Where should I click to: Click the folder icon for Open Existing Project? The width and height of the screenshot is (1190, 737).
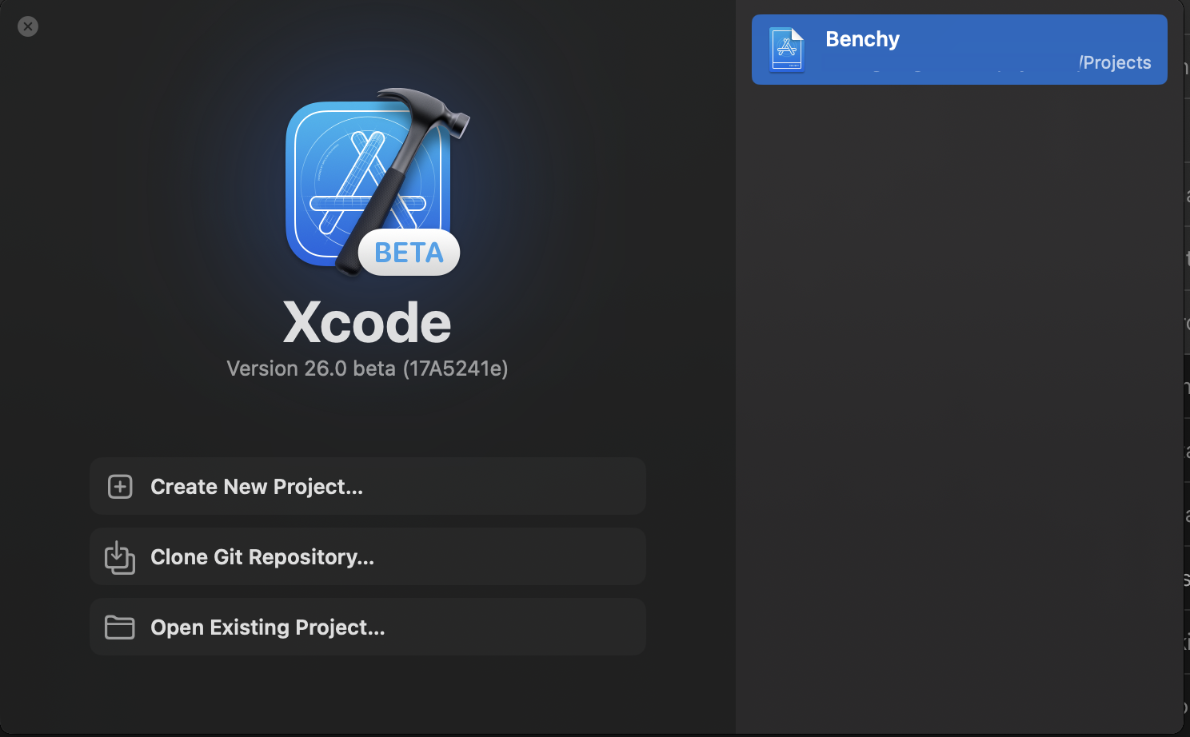tap(120, 627)
